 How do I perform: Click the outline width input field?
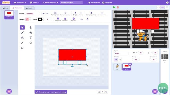tap(48, 19)
